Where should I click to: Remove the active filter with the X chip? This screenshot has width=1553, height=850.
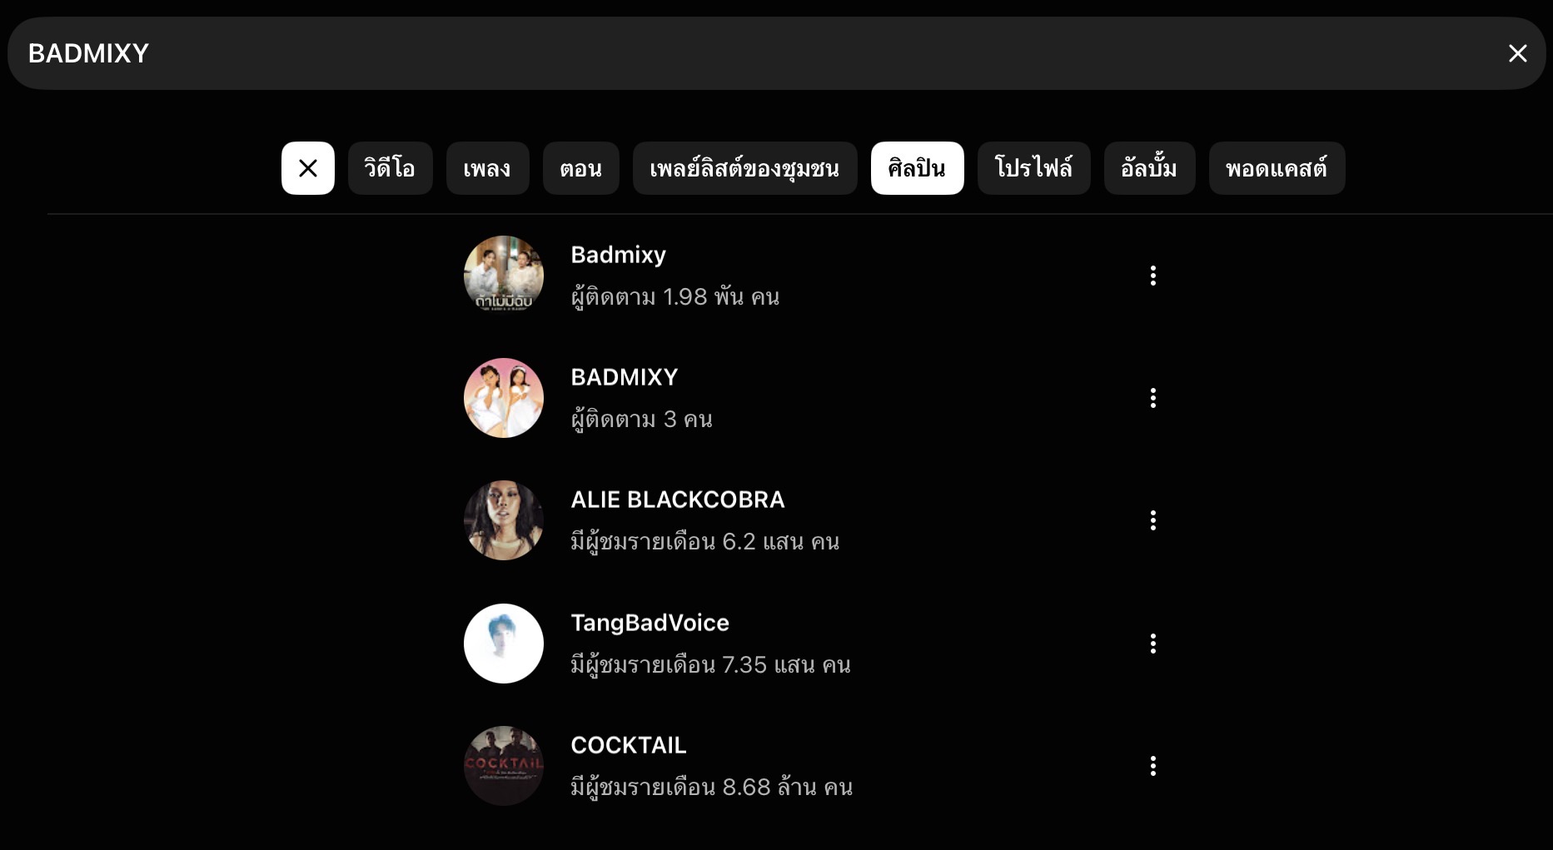pyautogui.click(x=308, y=168)
